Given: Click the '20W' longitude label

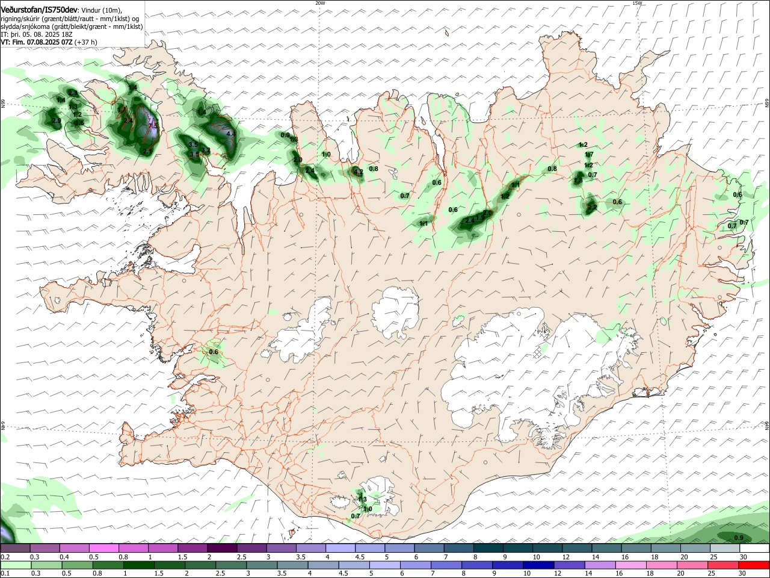Looking at the screenshot, I should click(320, 3).
